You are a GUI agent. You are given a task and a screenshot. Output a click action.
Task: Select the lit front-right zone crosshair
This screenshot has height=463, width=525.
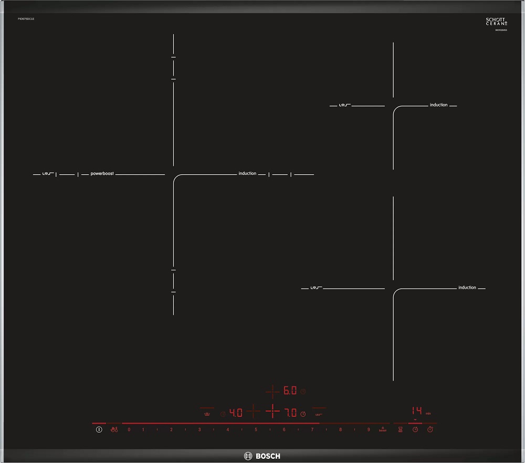tap(272, 412)
